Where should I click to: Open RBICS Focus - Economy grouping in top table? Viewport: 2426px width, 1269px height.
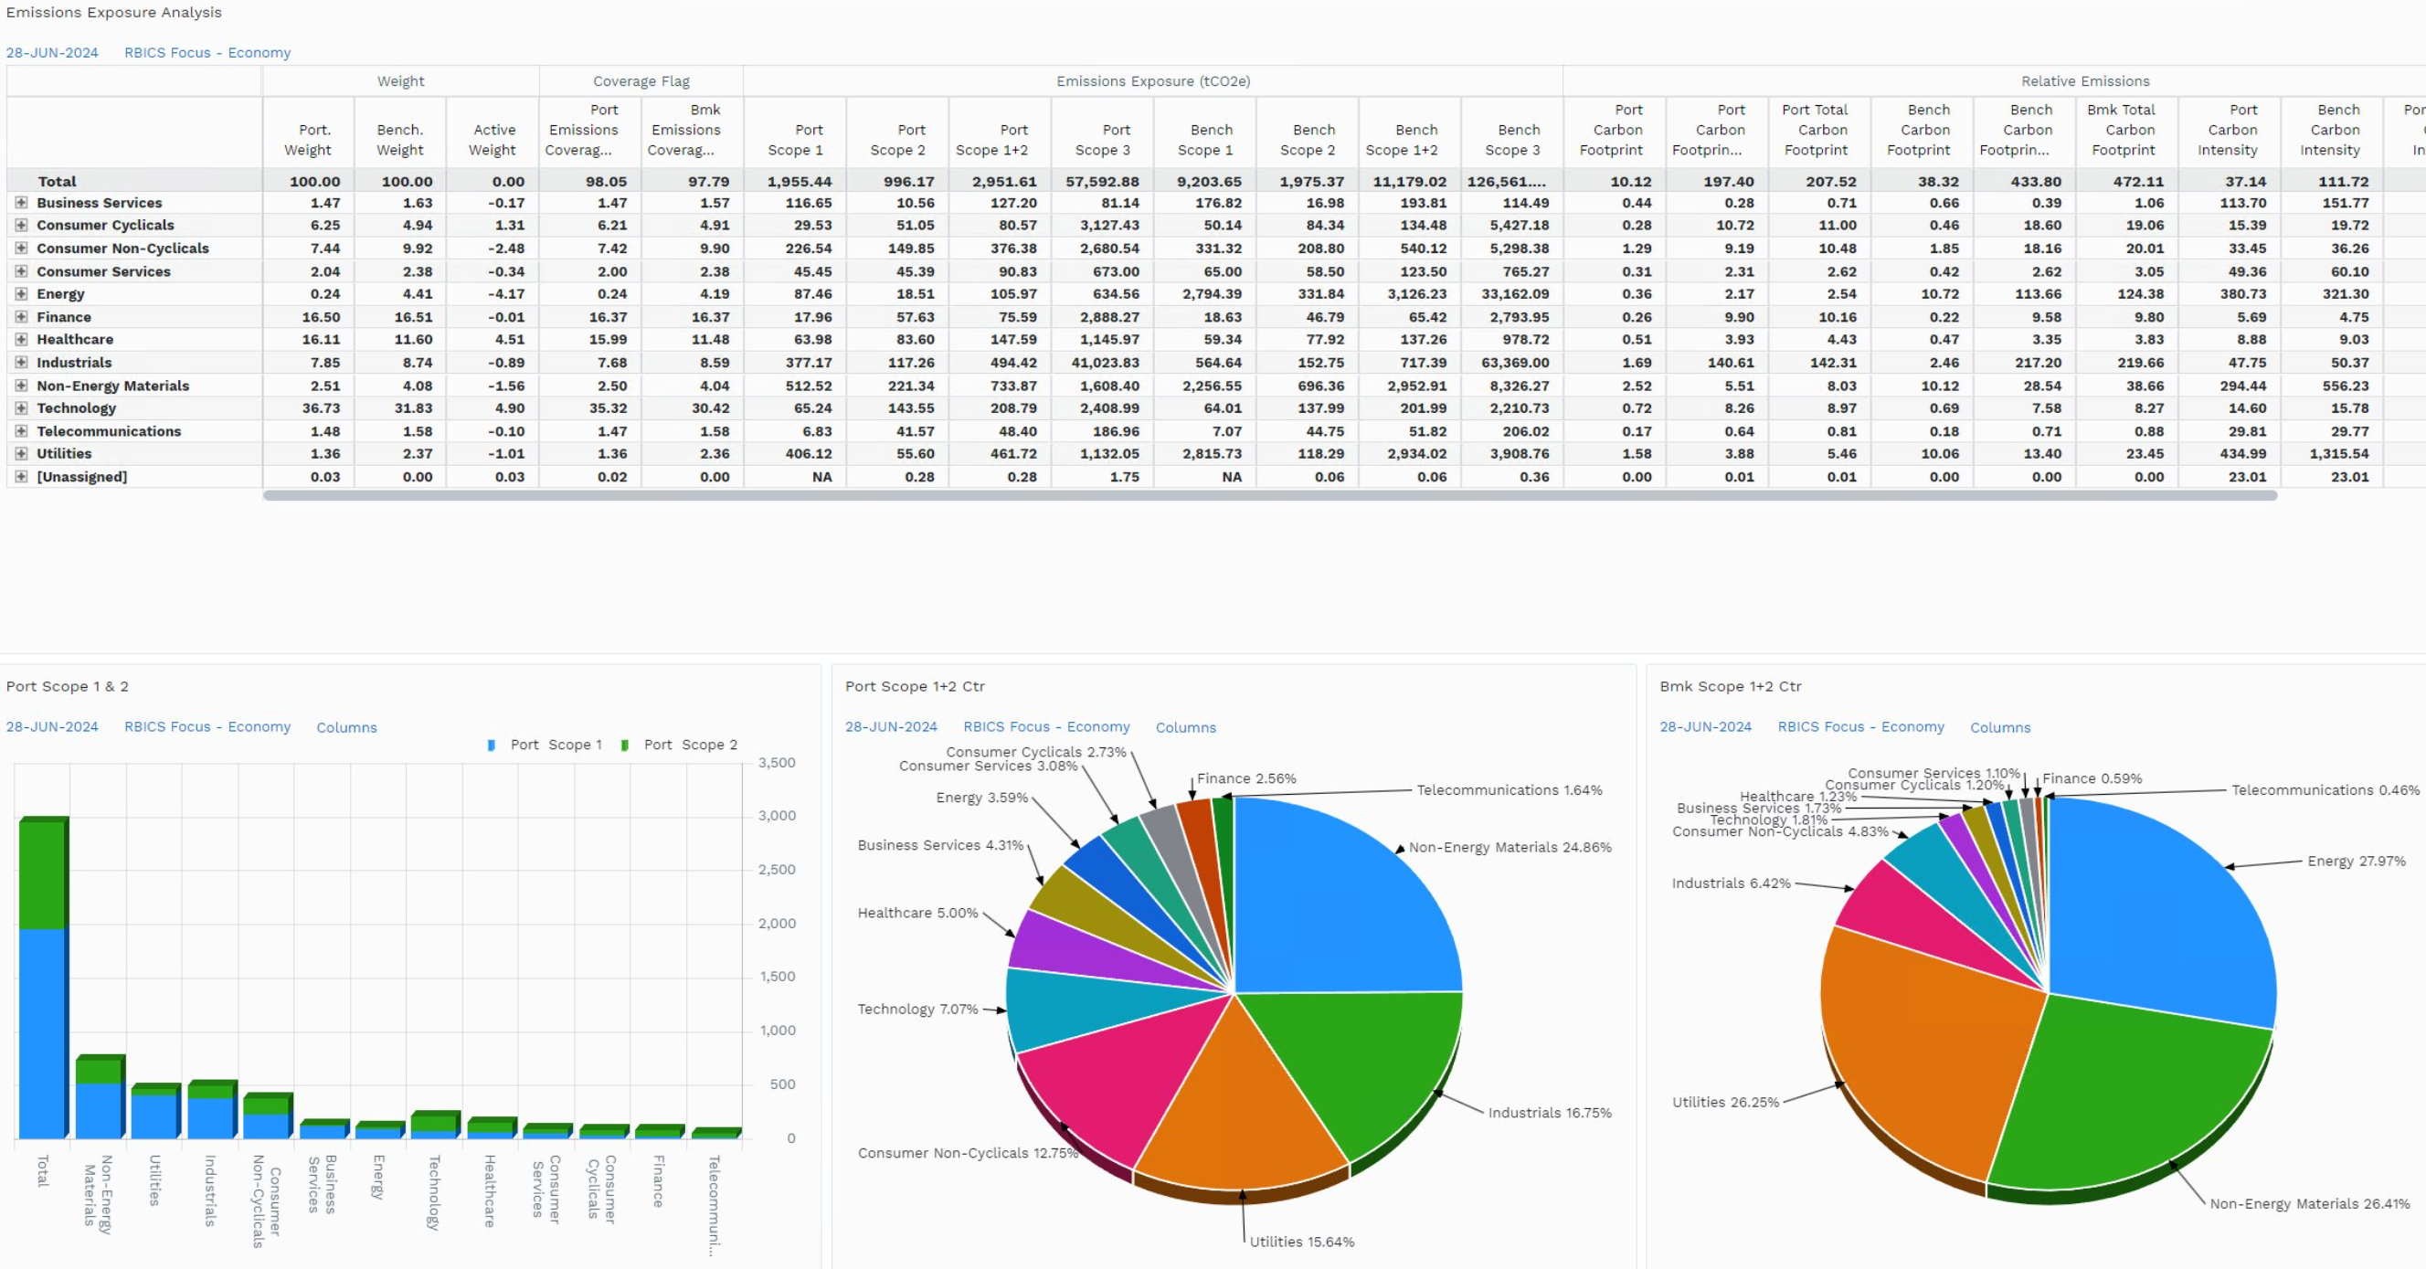click(207, 53)
